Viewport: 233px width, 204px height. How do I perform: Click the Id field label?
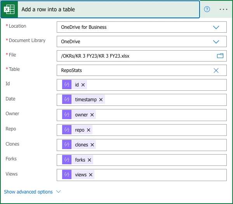pyautogui.click(x=8, y=84)
